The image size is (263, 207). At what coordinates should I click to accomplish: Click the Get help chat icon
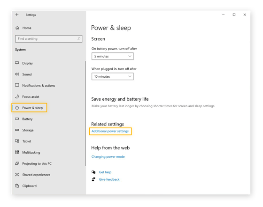(93, 172)
